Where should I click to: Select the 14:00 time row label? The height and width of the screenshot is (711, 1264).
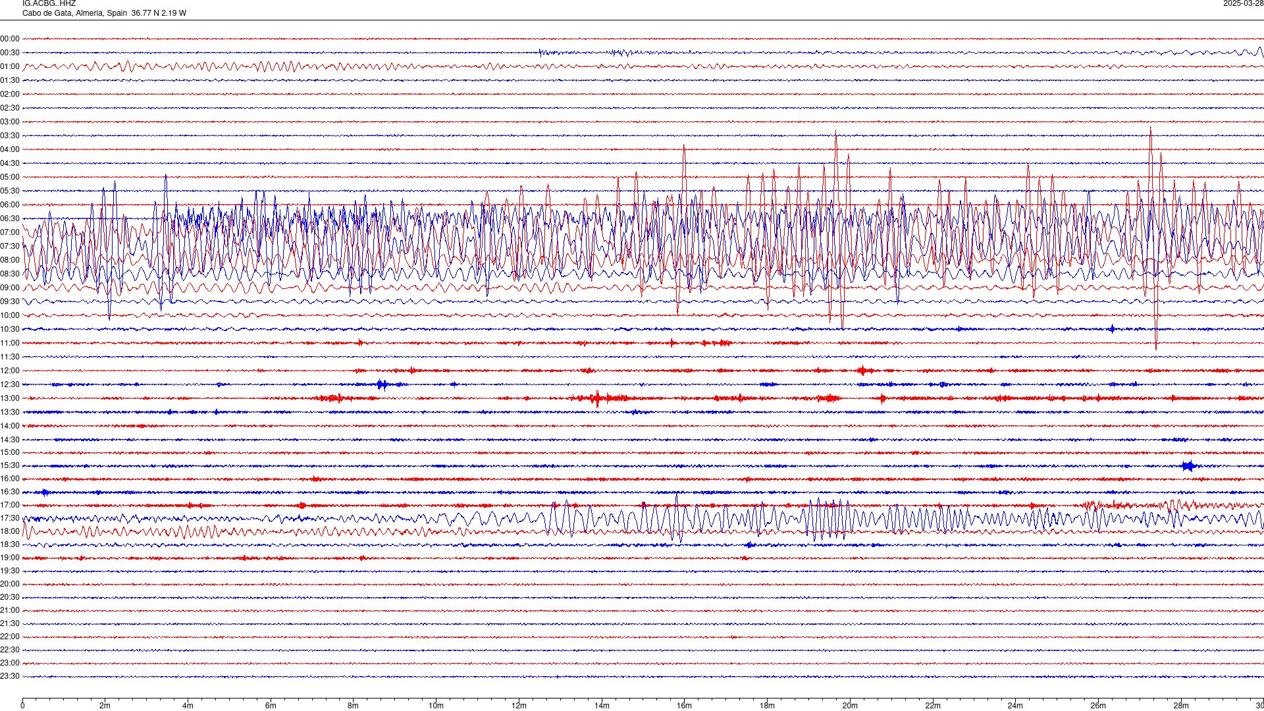(x=10, y=426)
